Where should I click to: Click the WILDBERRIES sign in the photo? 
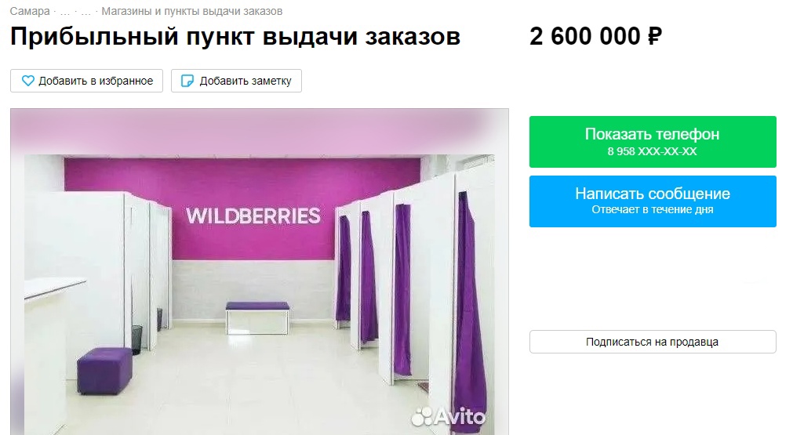click(x=253, y=216)
